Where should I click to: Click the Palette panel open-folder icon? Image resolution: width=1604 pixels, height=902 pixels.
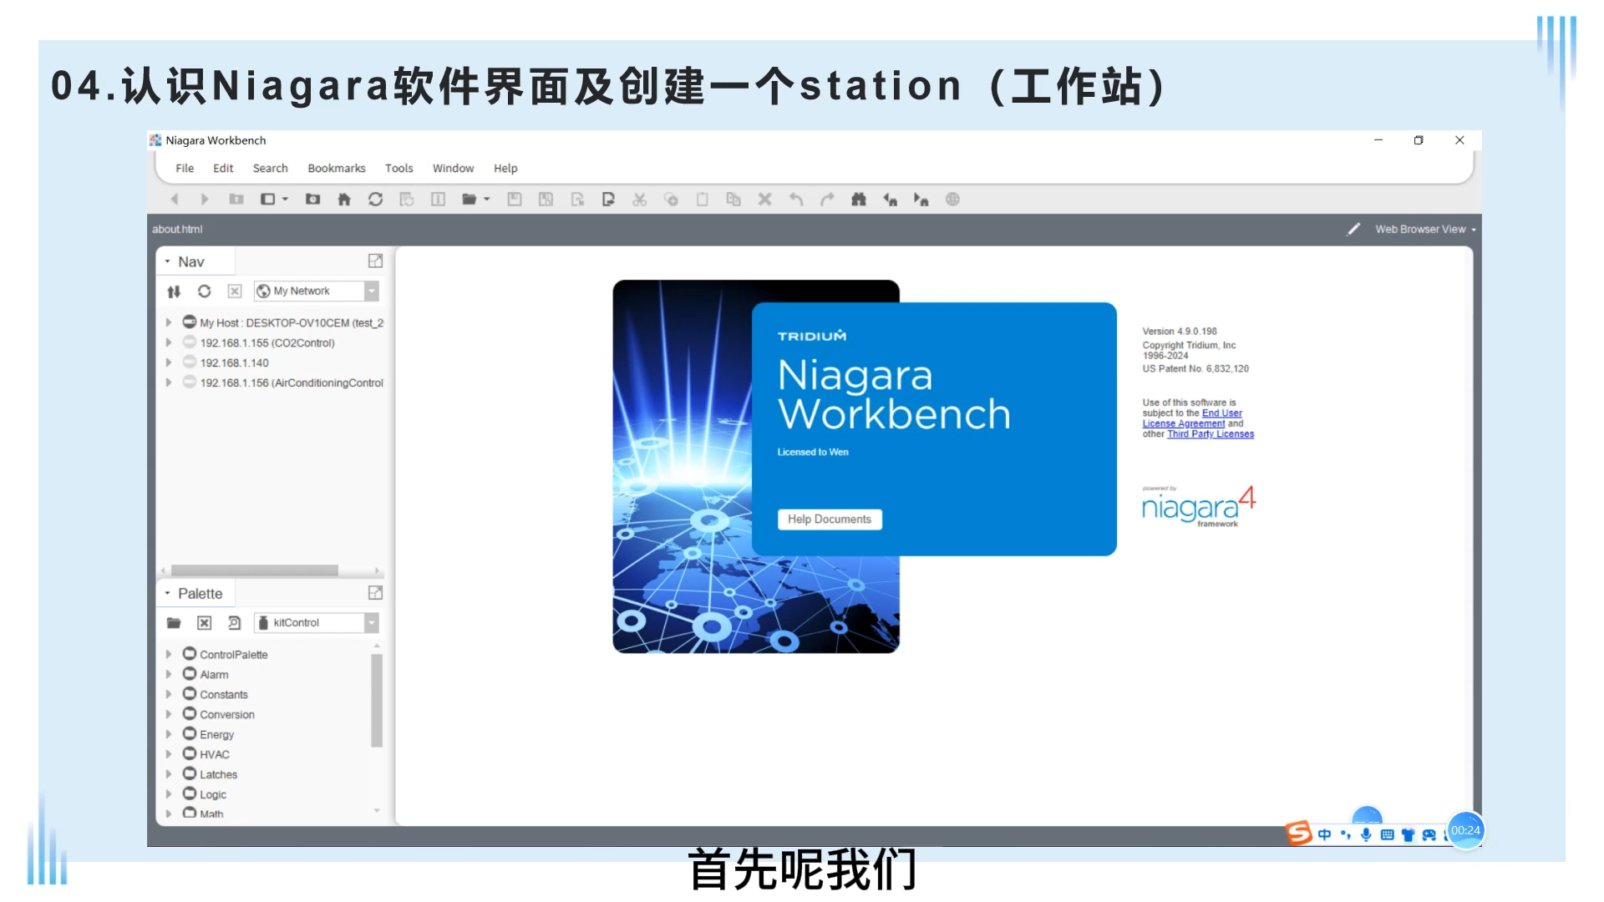point(172,622)
